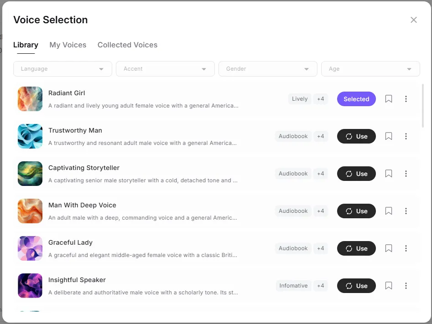Viewport: 432px width, 324px height.
Task: Open more options for Insightful Speaker
Action: 406,286
